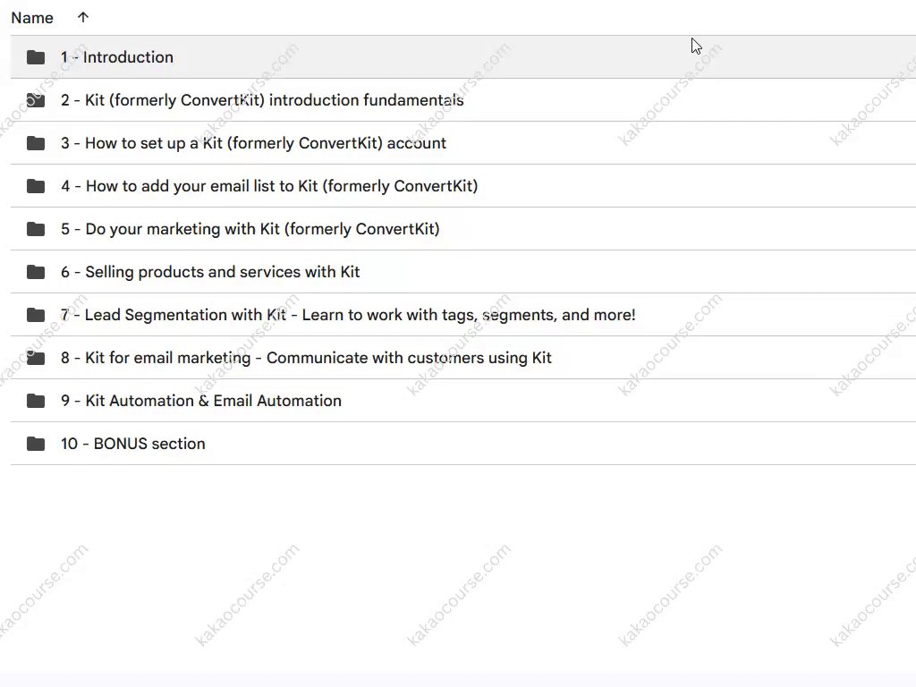Open the 1 - Introduction folder

(x=117, y=57)
